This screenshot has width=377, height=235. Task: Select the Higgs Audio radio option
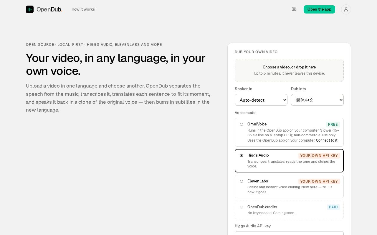click(x=242, y=155)
